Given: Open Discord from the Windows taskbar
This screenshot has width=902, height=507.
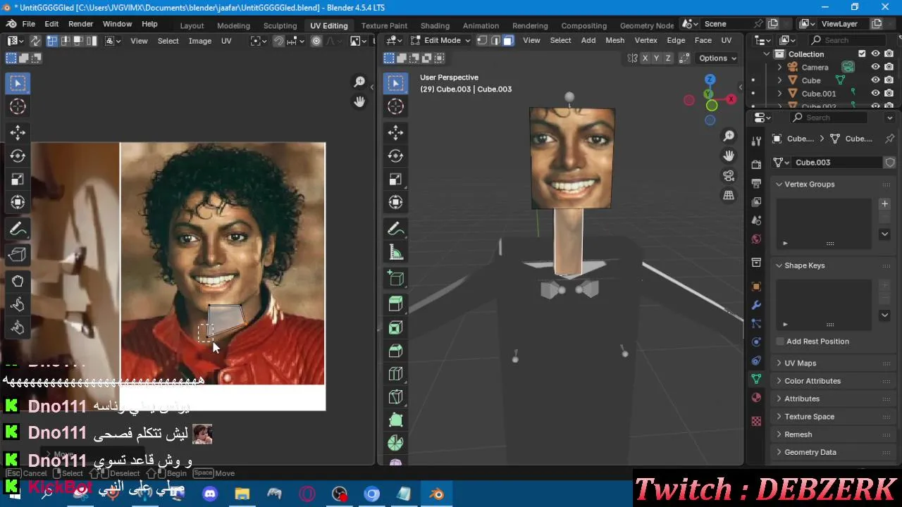Looking at the screenshot, I should click(x=209, y=494).
